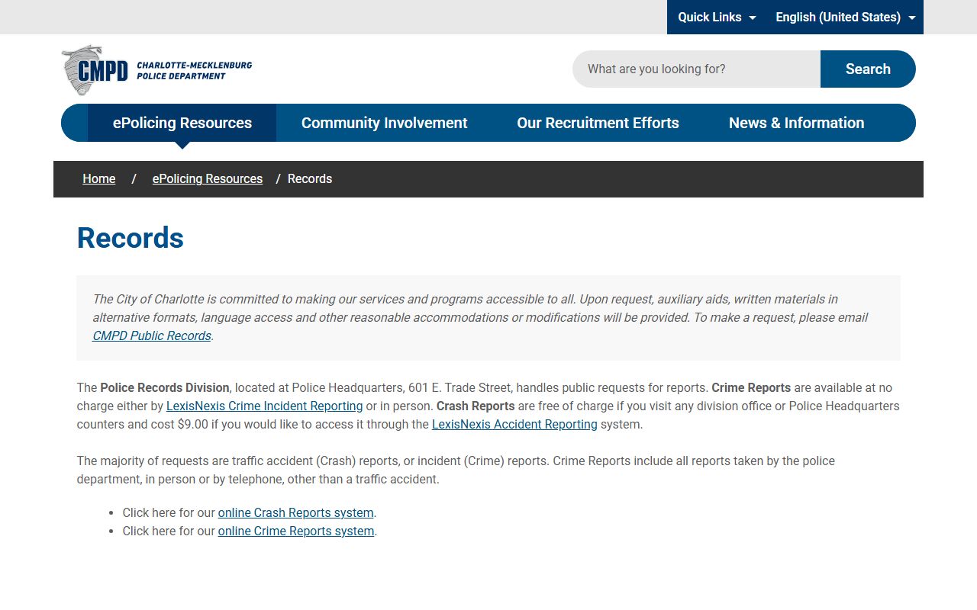Click the Charlotte-Mecklenburg Police Department logo text

pyautogui.click(x=194, y=70)
